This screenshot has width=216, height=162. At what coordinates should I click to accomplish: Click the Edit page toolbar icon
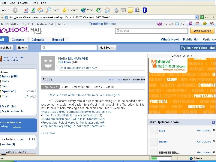pyautogui.click(x=123, y=10)
